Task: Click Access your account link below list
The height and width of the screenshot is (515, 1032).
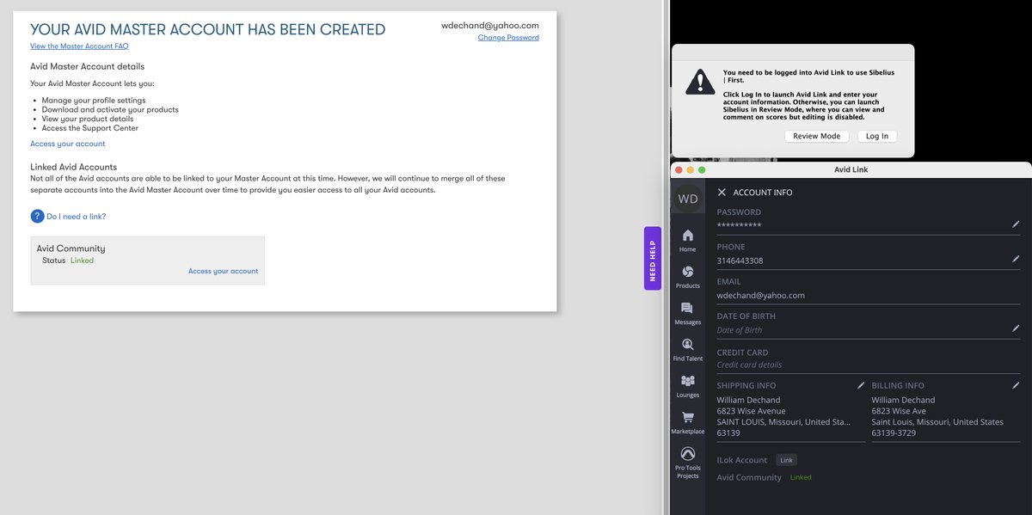Action: tap(68, 144)
